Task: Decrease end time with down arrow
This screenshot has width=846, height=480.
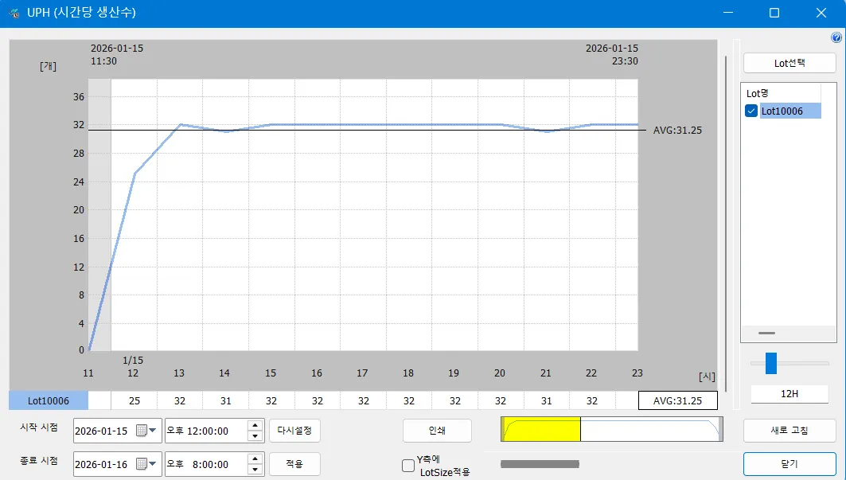Action: (x=255, y=469)
